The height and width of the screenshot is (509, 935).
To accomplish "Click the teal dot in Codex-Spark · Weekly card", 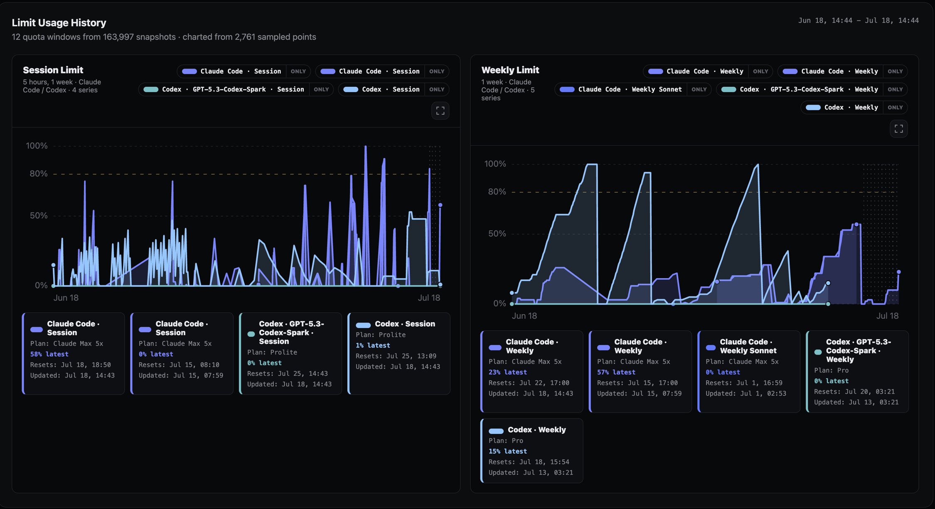I will pos(818,352).
